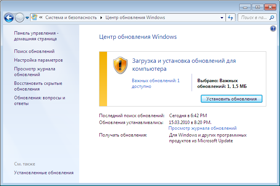
Task: Open address bar history dropdown
Action: 222,17
